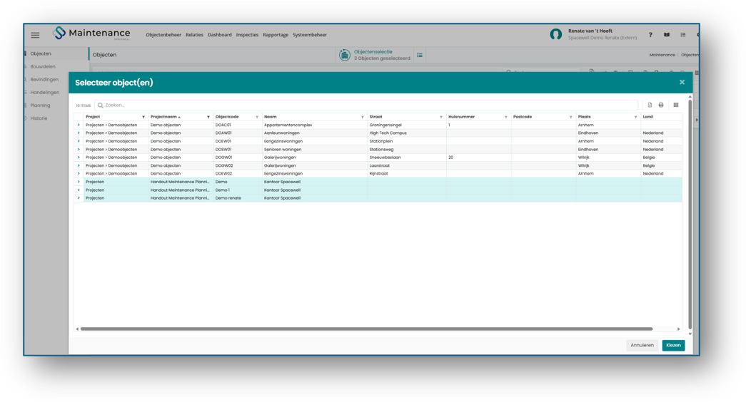Filter the Plaats column
Screen dimensions: 746x402
coord(635,117)
